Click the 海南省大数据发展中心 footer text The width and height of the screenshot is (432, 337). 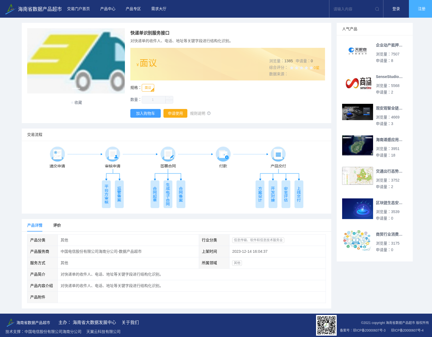coord(94,322)
